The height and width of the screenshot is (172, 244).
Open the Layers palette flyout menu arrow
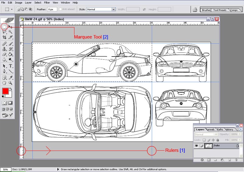241,129
